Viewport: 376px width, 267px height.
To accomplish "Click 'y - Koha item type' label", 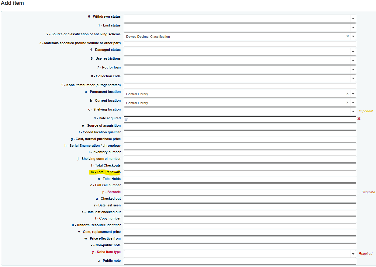I will (x=106, y=252).
